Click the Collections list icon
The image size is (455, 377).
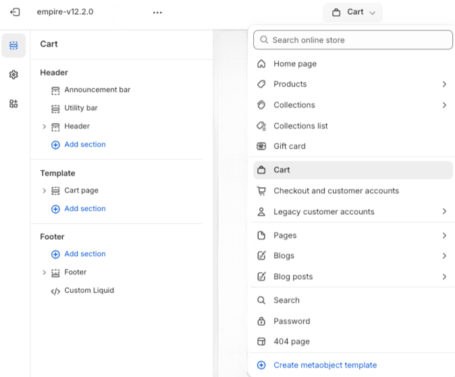pyautogui.click(x=261, y=126)
